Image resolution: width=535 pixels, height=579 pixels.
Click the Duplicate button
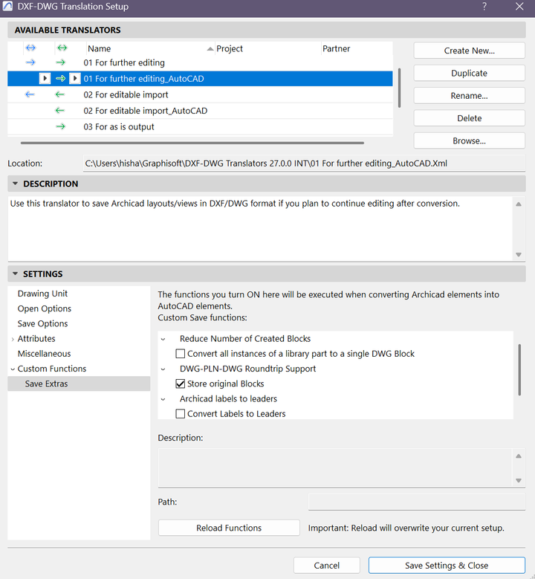(469, 74)
